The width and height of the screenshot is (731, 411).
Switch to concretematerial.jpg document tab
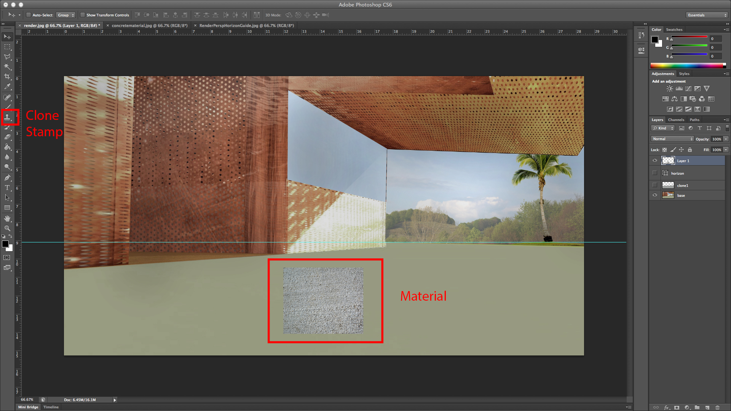click(150, 25)
